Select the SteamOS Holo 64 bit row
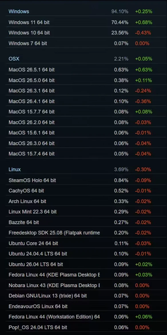The width and height of the screenshot is (167, 335). pyautogui.click(x=83, y=180)
